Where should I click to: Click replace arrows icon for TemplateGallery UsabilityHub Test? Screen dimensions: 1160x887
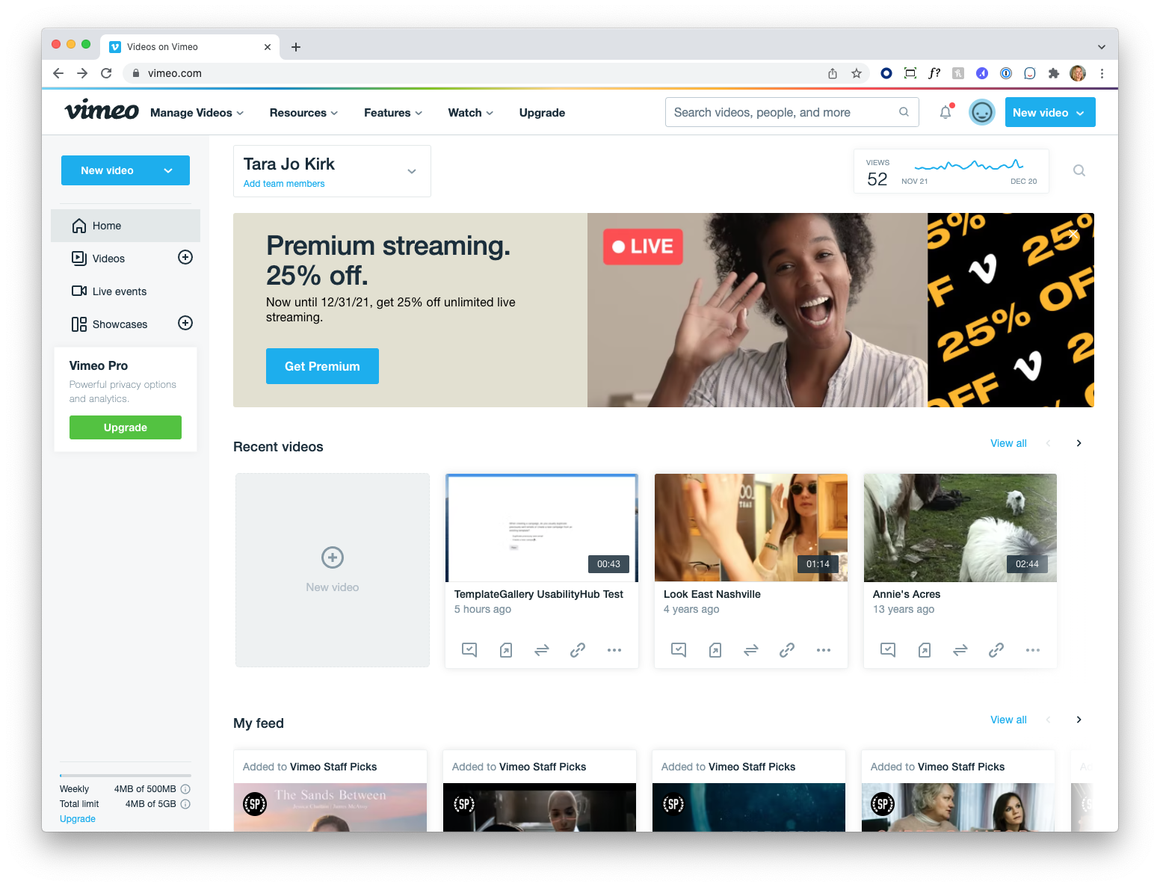coord(542,650)
